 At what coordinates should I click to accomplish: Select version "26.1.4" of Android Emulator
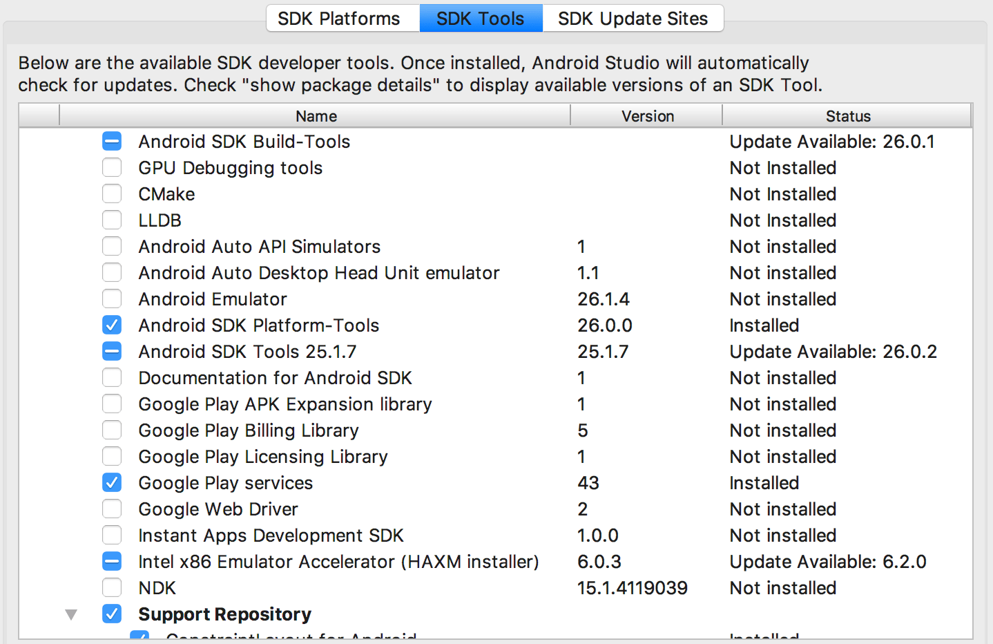click(x=604, y=299)
